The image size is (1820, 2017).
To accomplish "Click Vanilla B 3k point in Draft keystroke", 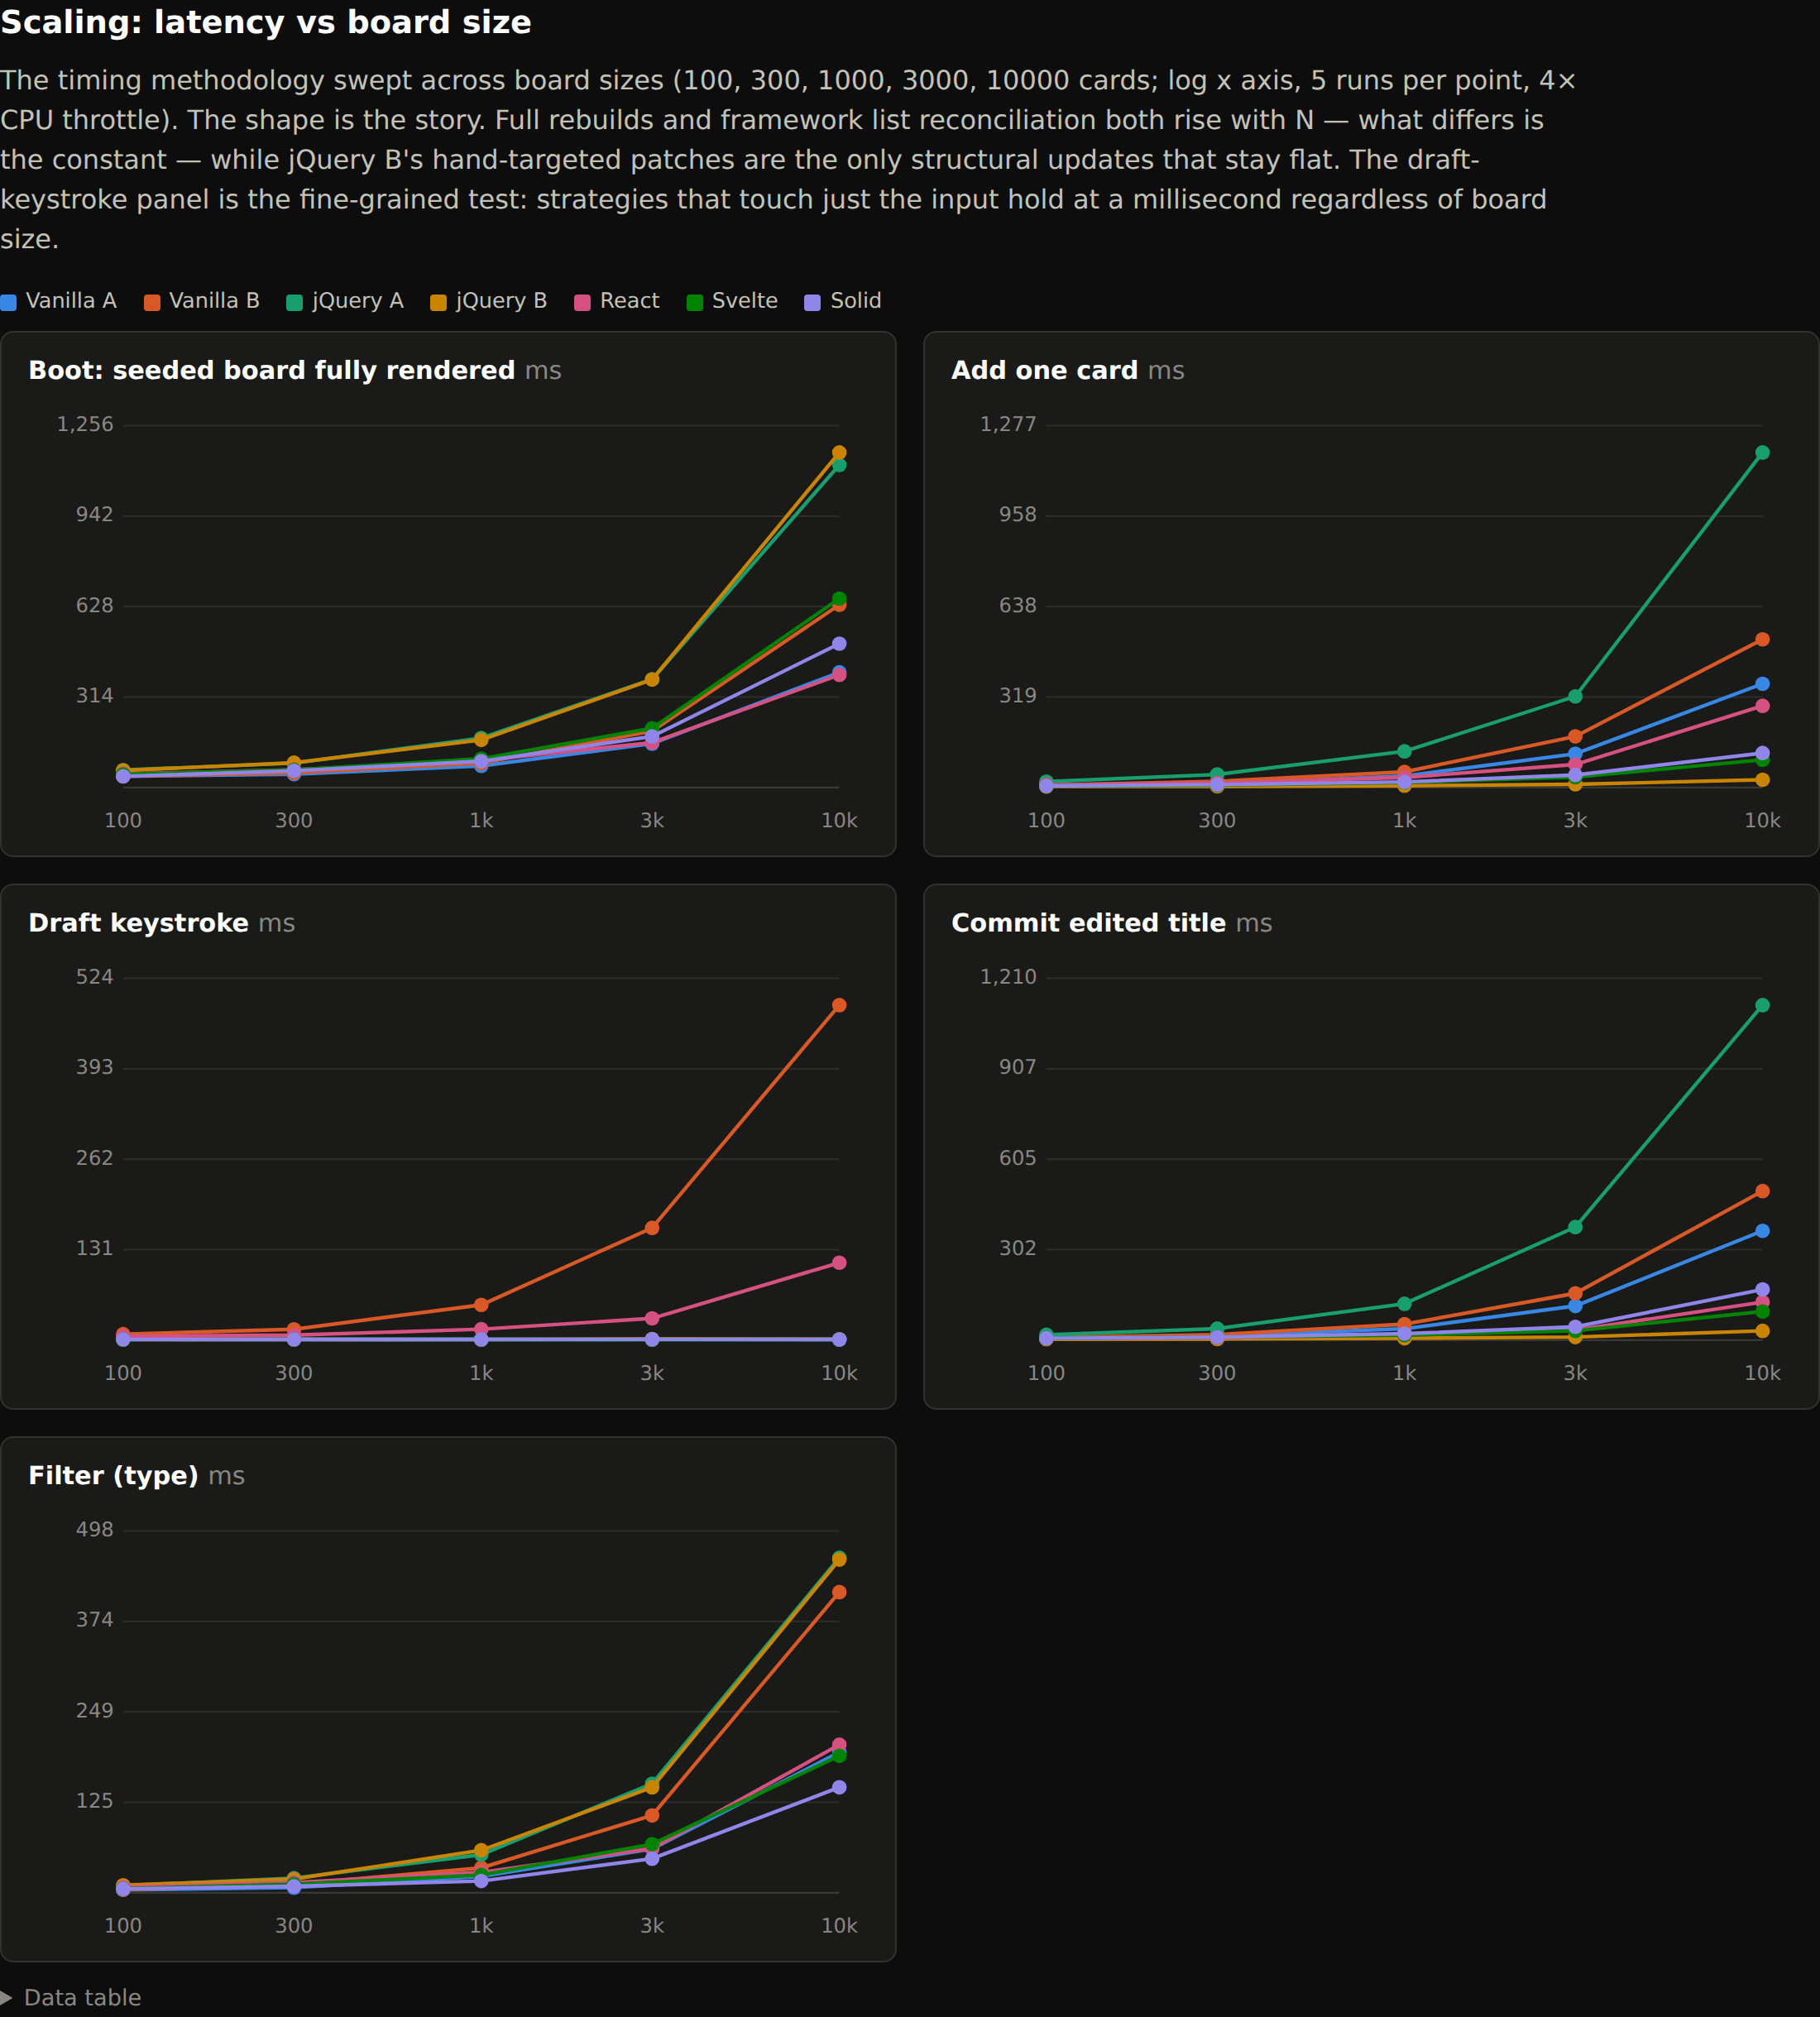I will (652, 1228).
